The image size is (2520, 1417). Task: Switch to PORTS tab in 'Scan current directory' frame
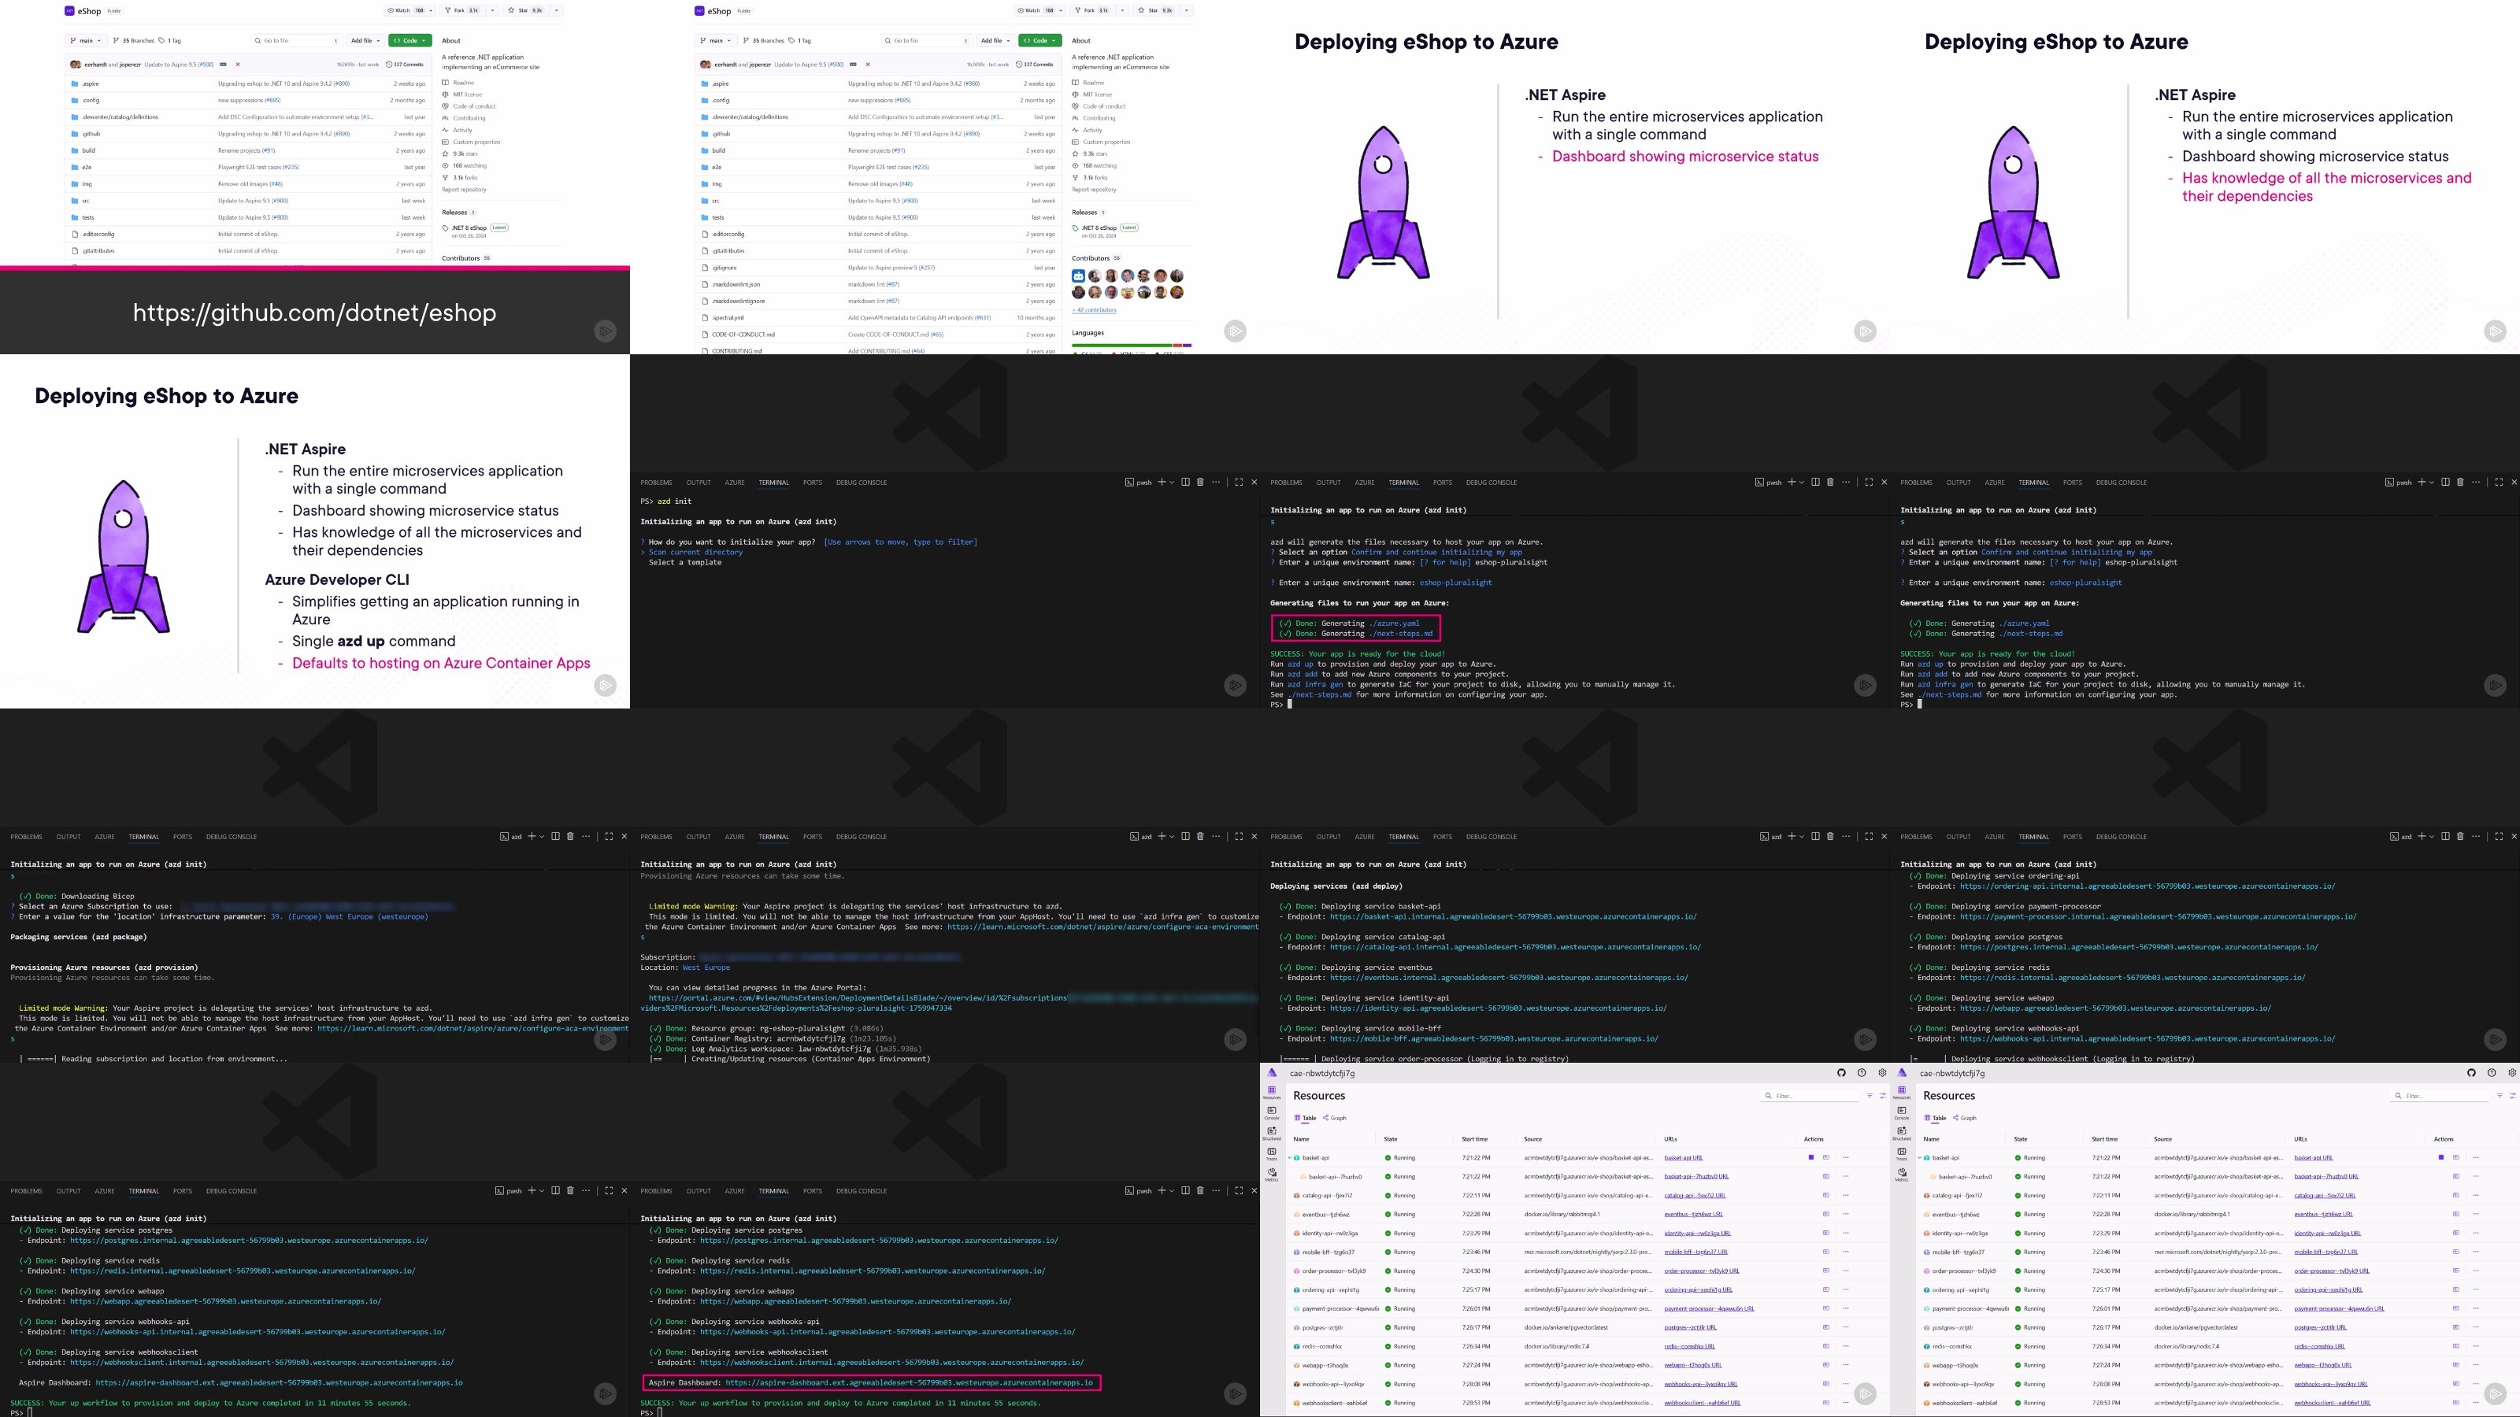tap(813, 482)
